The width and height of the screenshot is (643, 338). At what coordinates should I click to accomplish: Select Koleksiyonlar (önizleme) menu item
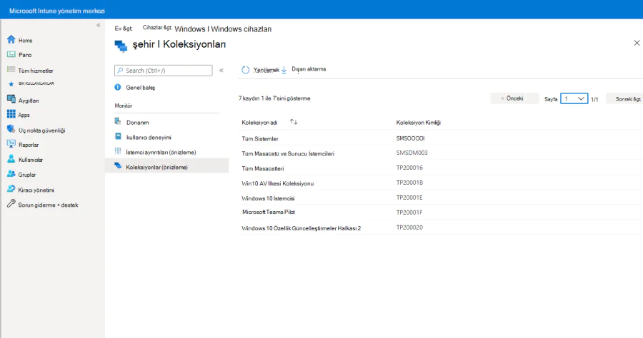coord(166,167)
